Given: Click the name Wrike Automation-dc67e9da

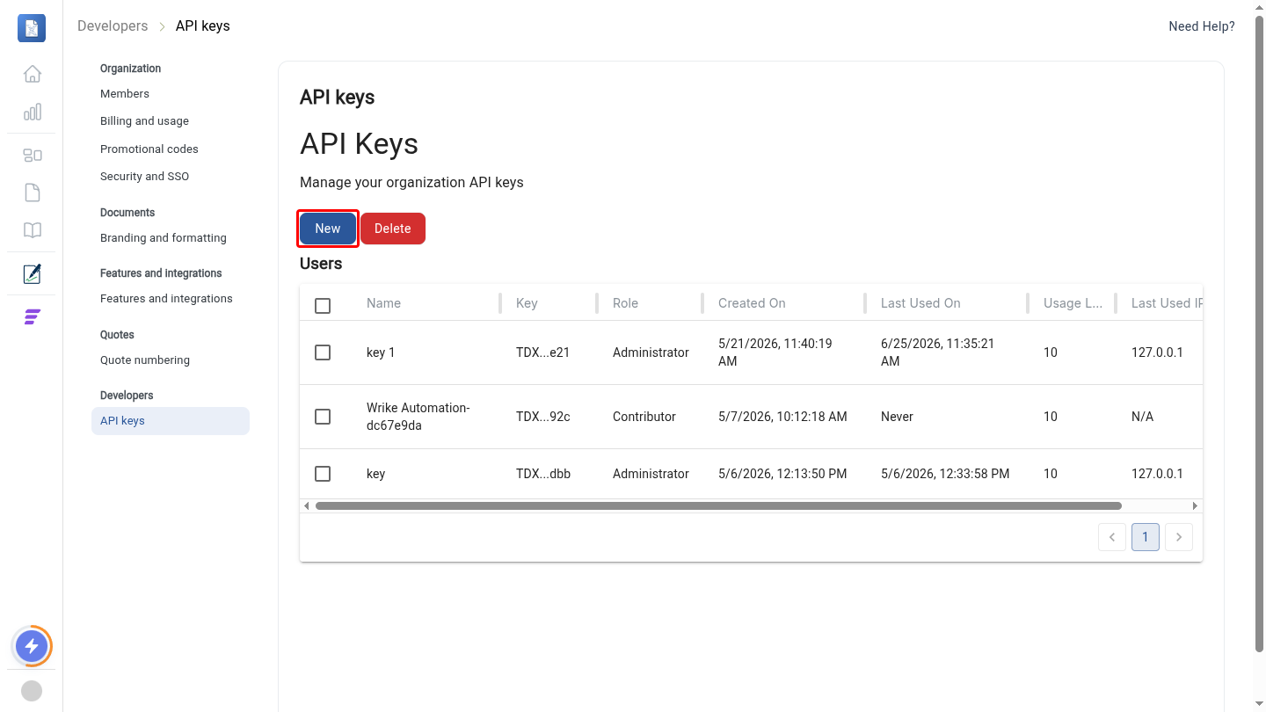Looking at the screenshot, I should pos(418,417).
